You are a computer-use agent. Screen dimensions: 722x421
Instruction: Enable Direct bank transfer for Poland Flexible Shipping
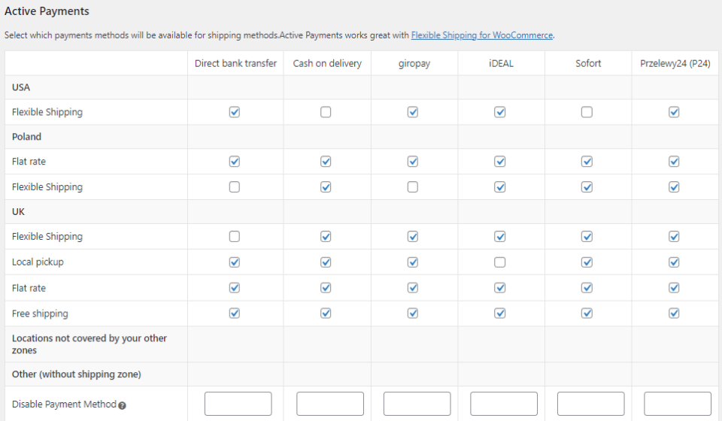point(235,187)
